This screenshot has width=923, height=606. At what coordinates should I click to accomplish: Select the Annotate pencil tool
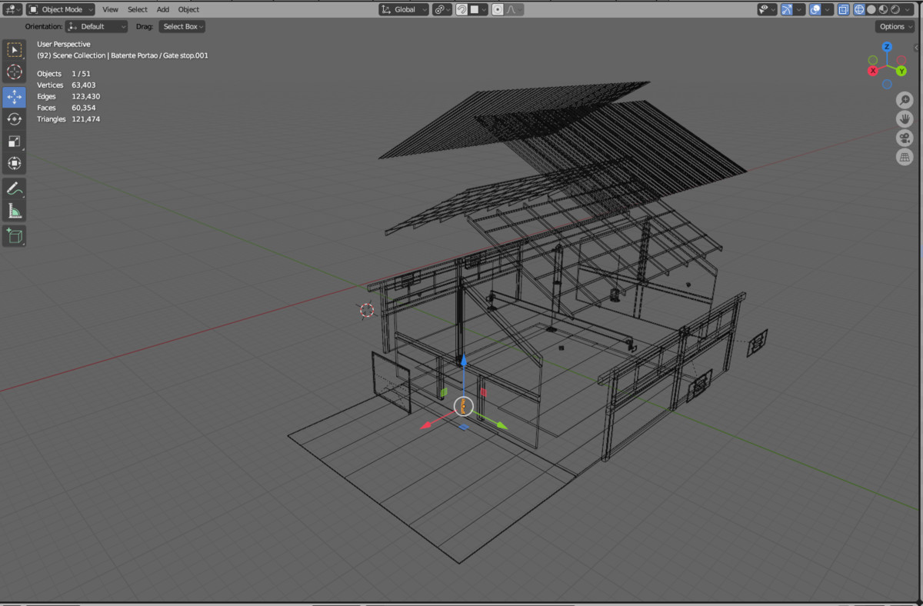[x=14, y=188]
